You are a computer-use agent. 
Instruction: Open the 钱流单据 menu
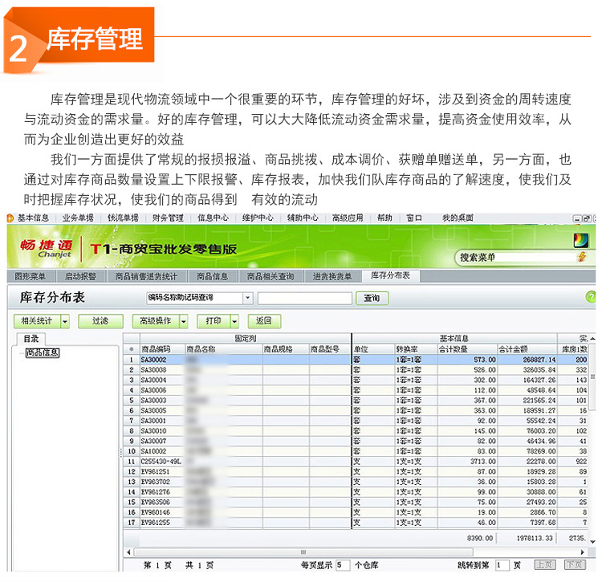[123, 218]
